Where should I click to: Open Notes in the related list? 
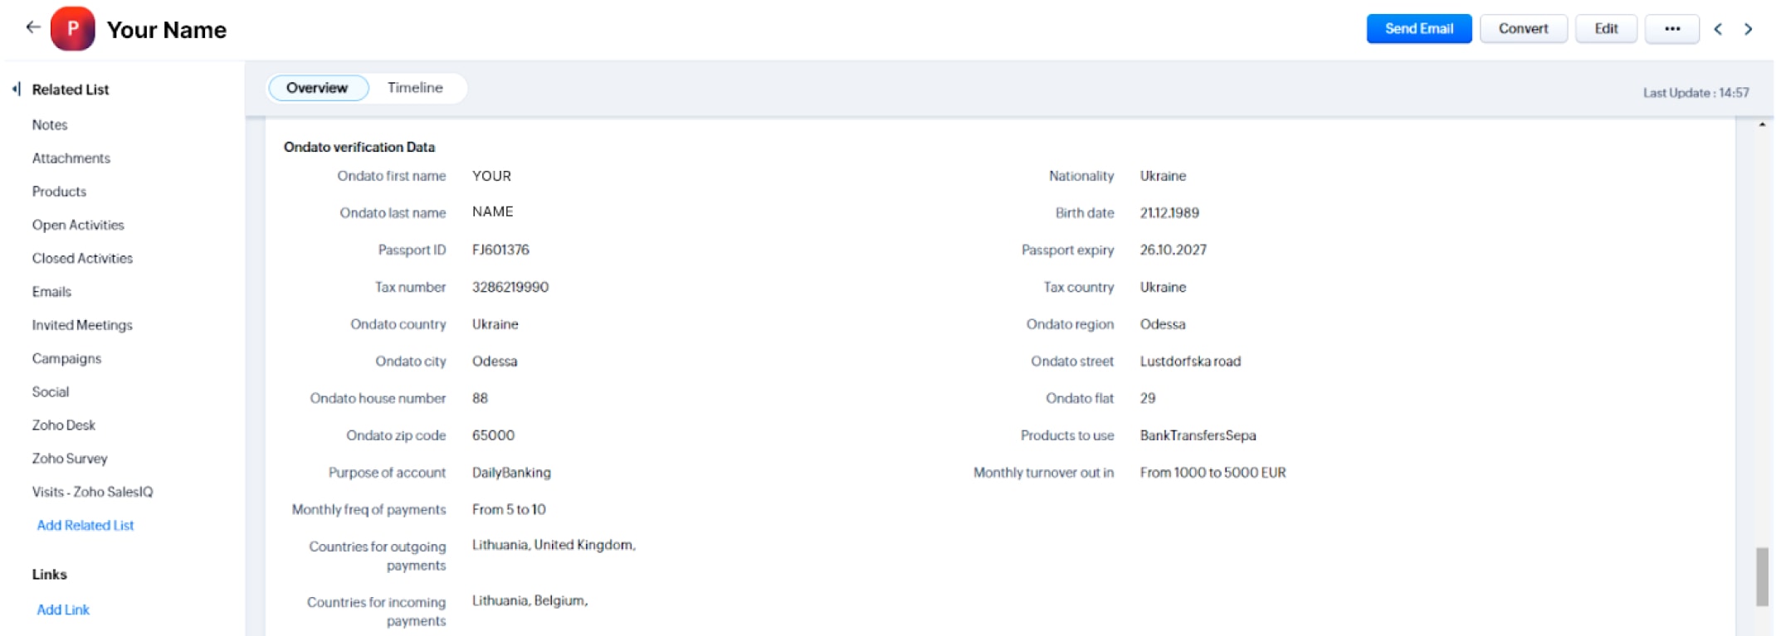50,125
